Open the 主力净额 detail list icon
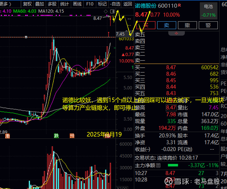227x189 pixels. coord(158,165)
